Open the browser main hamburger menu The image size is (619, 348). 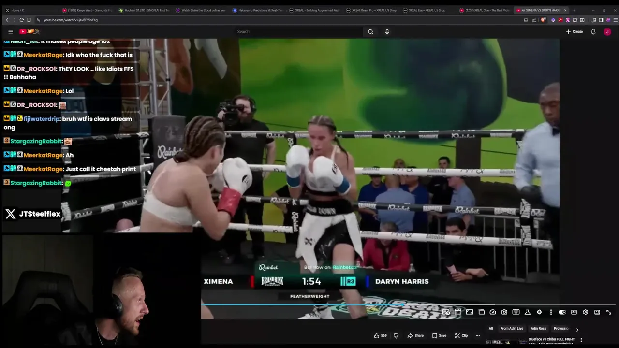click(615, 20)
